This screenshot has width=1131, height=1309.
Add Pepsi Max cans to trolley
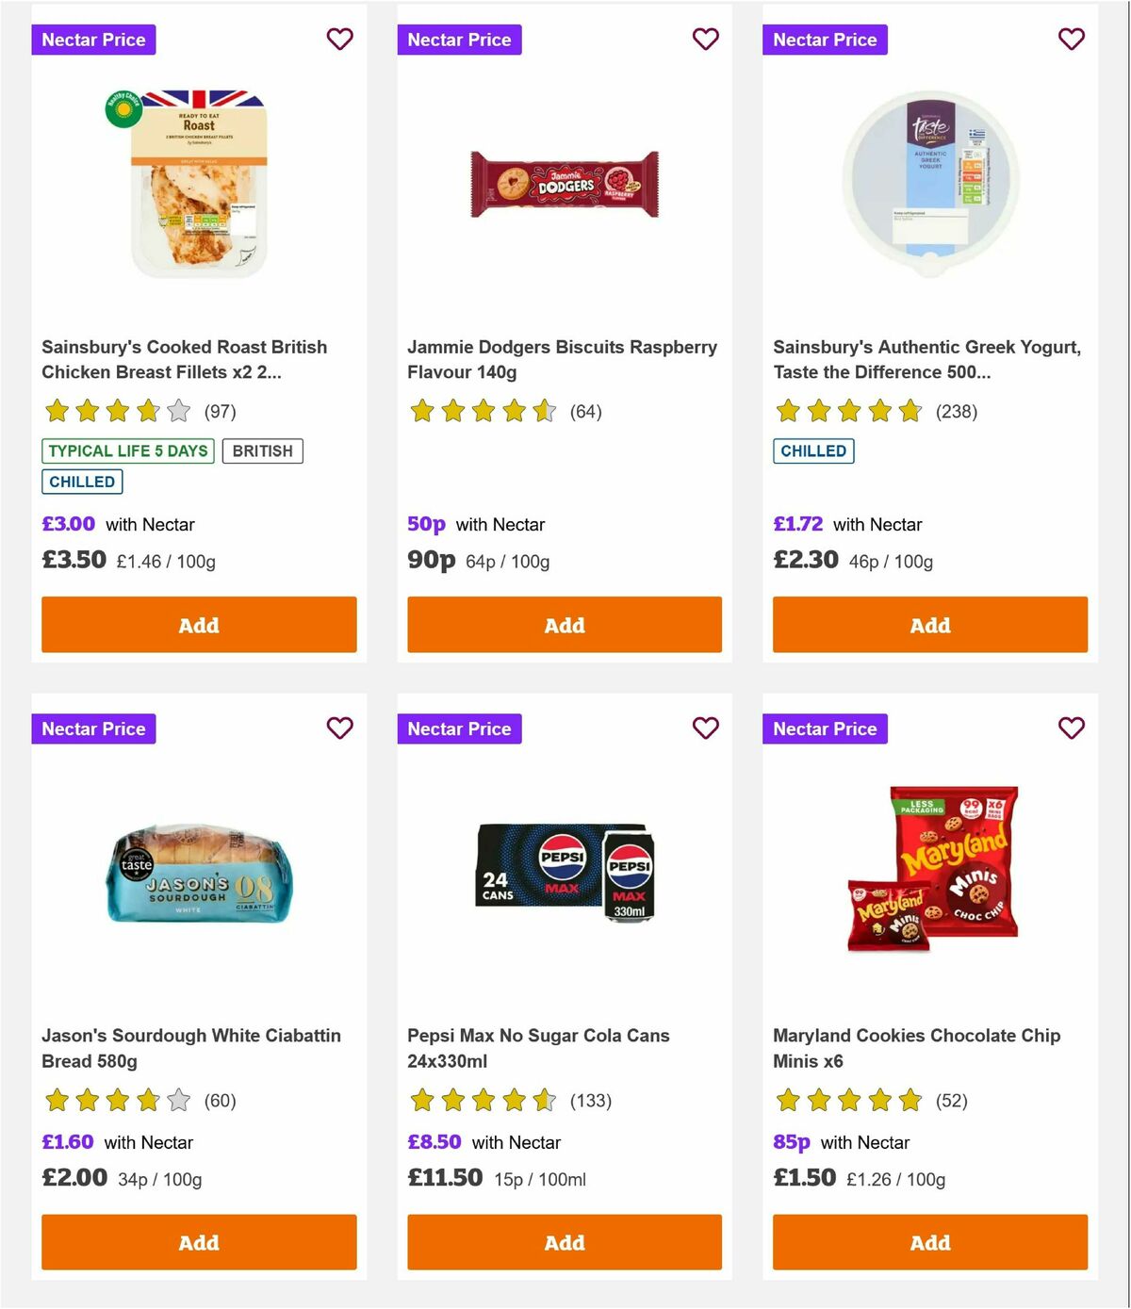[565, 1242]
